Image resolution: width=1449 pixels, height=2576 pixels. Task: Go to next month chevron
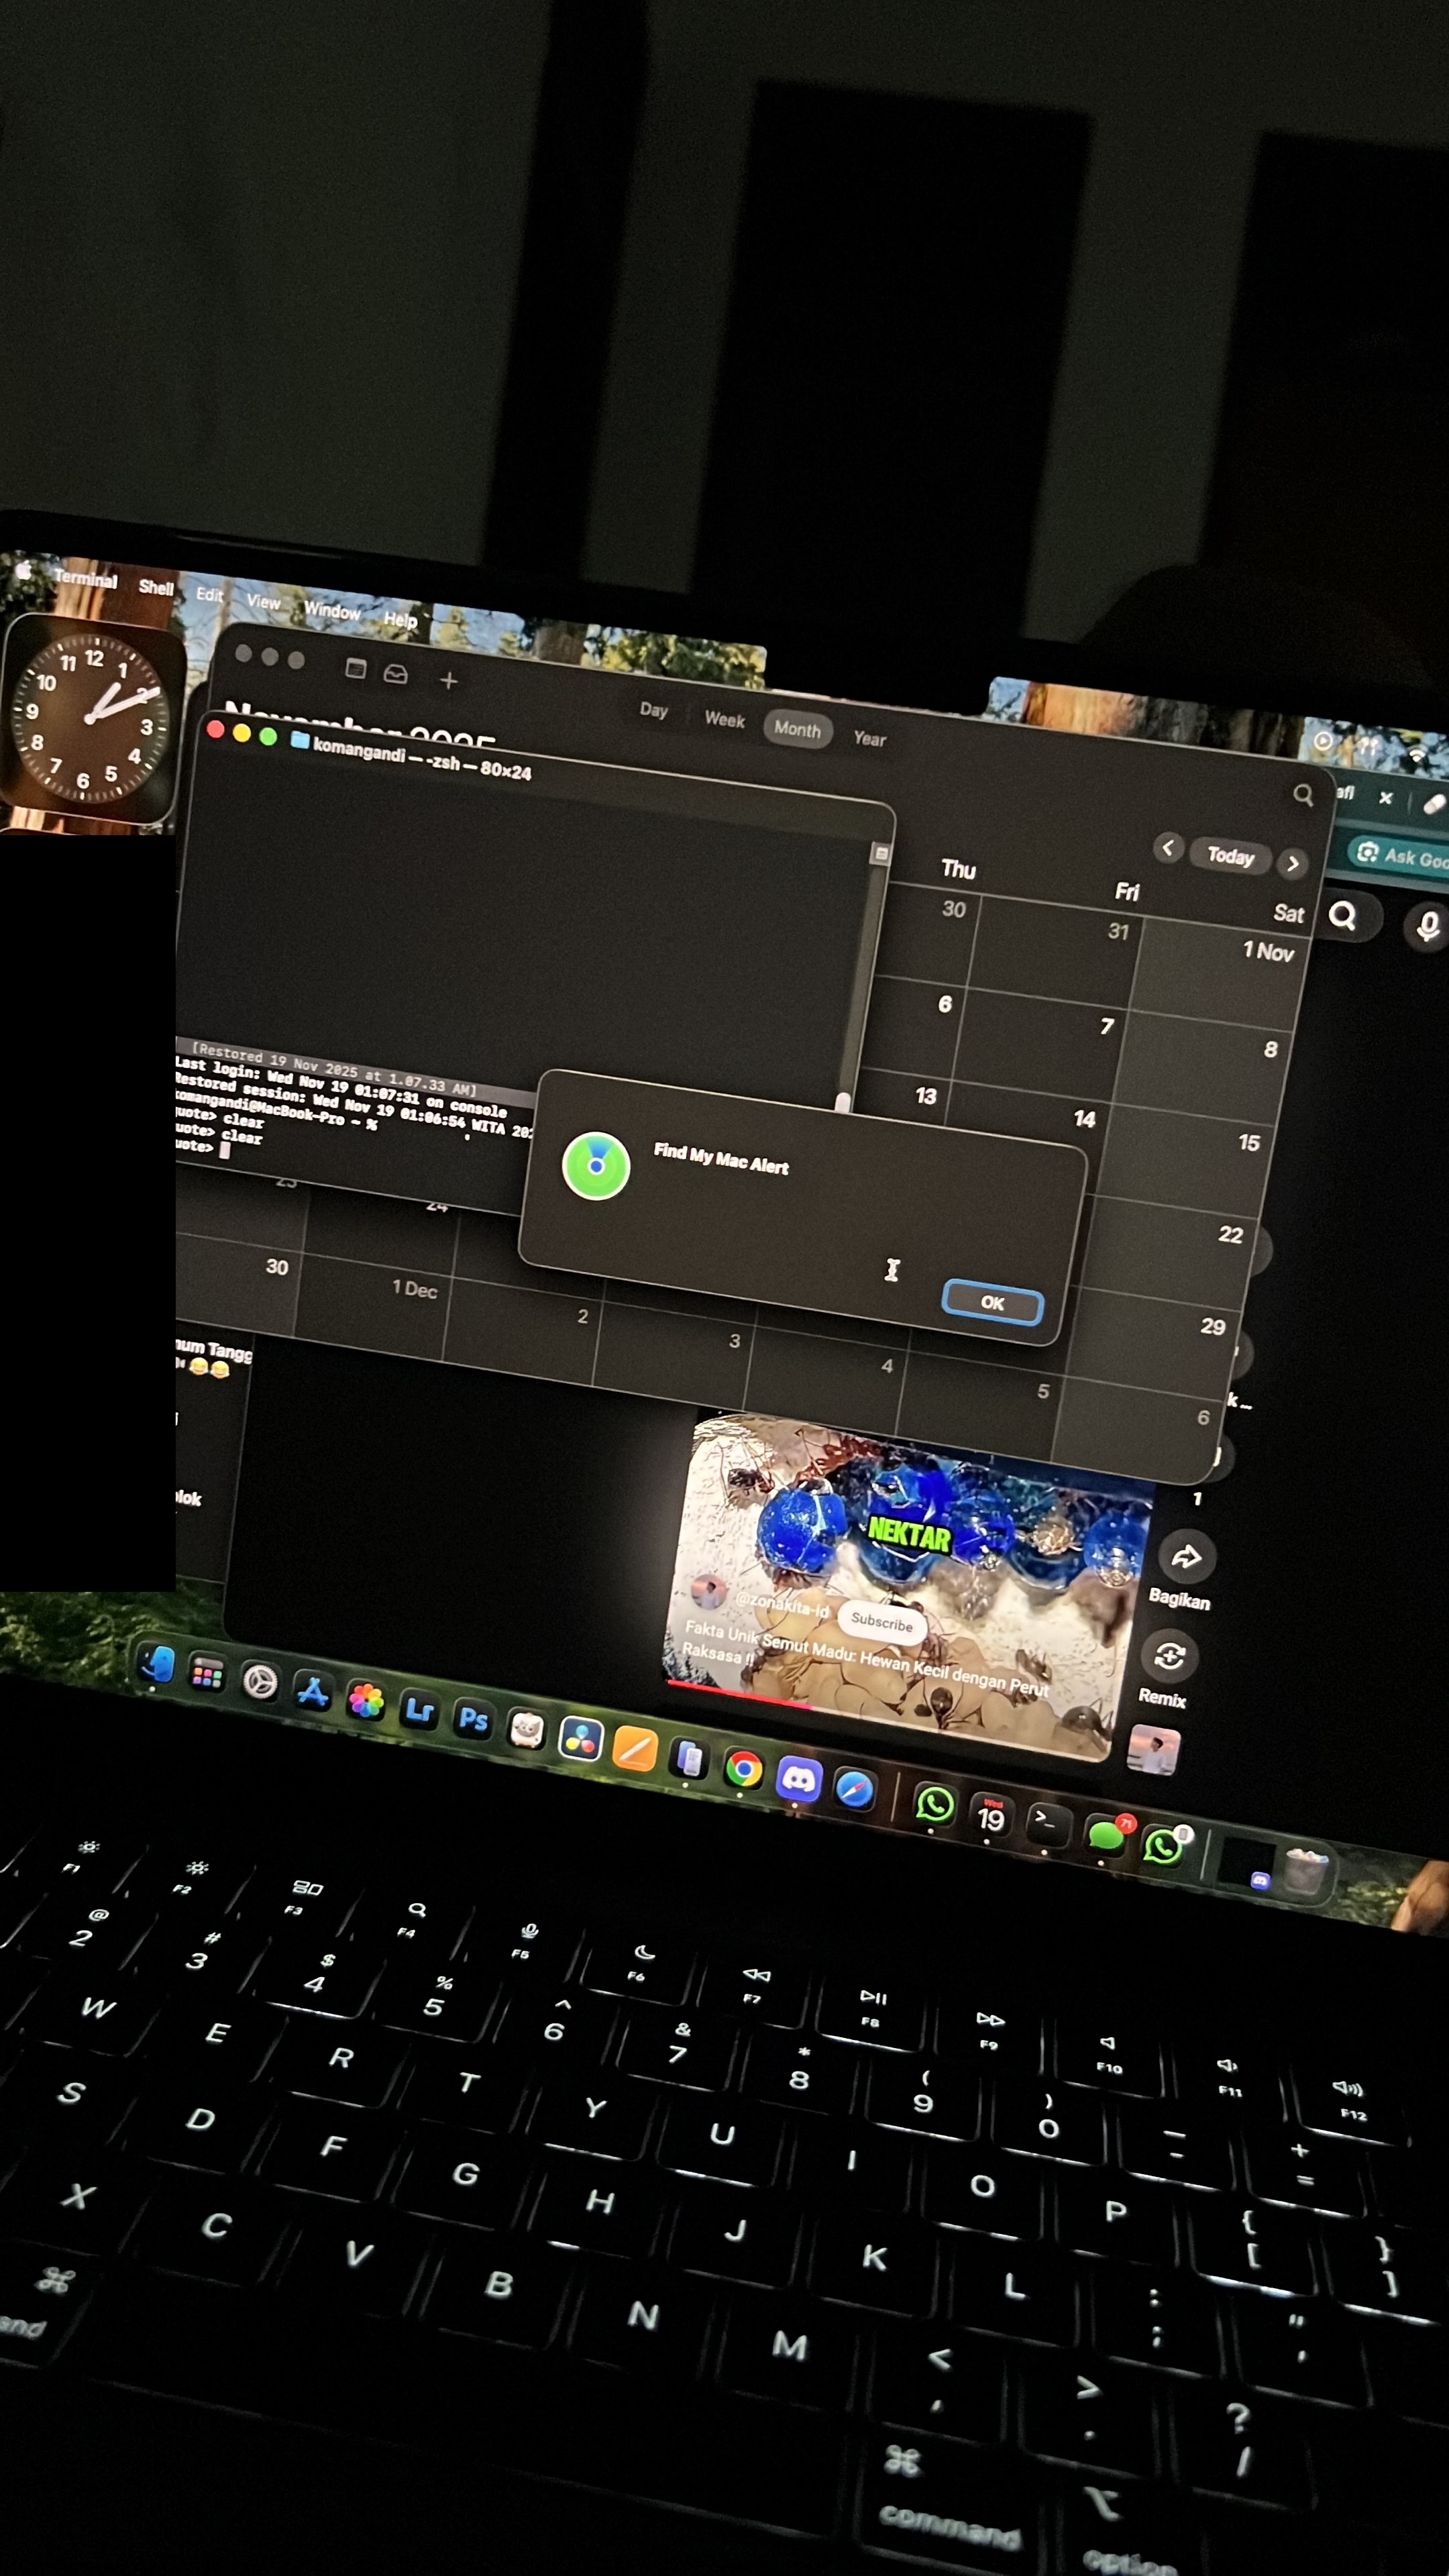click(x=1293, y=863)
